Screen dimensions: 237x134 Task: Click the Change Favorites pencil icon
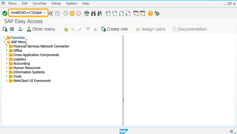point(80,29)
